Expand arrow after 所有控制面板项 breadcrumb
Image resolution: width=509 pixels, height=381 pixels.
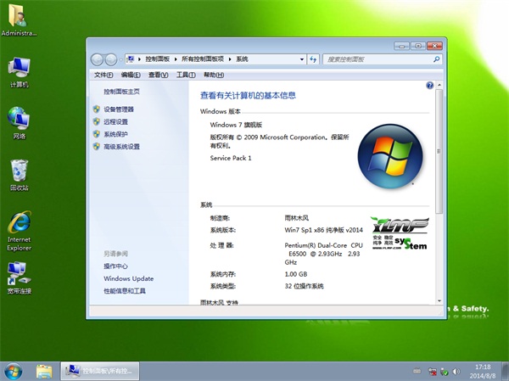click(x=230, y=59)
